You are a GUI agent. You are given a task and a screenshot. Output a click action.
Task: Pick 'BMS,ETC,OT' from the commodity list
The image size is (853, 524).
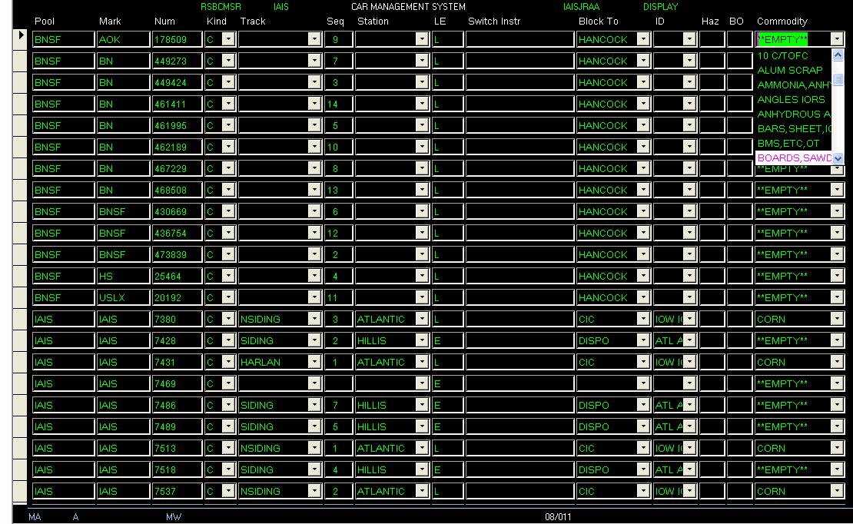coord(793,144)
